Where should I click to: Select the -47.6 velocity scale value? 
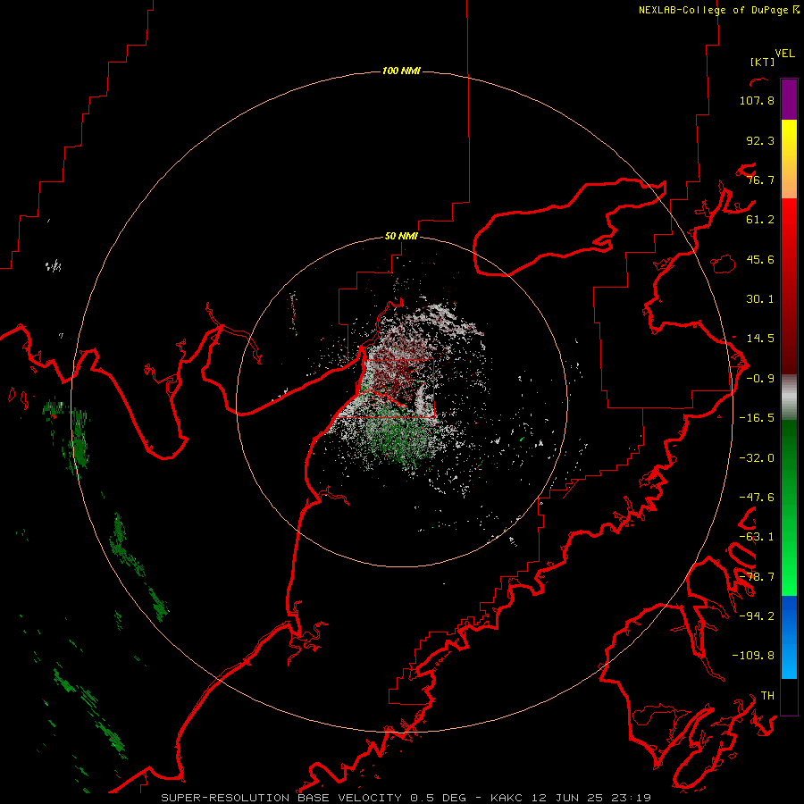[x=757, y=498]
